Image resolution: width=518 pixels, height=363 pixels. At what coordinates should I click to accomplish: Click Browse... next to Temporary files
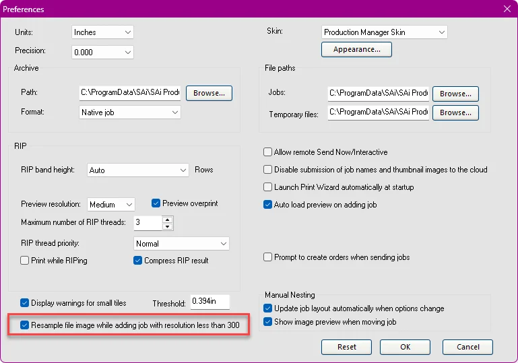pos(455,112)
